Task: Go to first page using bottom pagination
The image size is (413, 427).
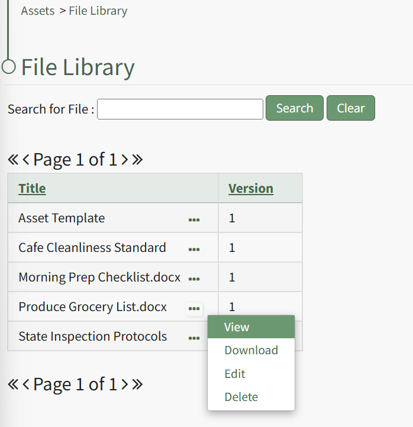Action: pyautogui.click(x=13, y=384)
